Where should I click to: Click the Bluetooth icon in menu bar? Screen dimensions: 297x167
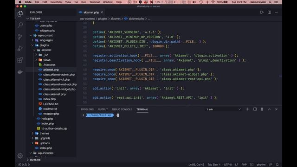tap(207, 2)
